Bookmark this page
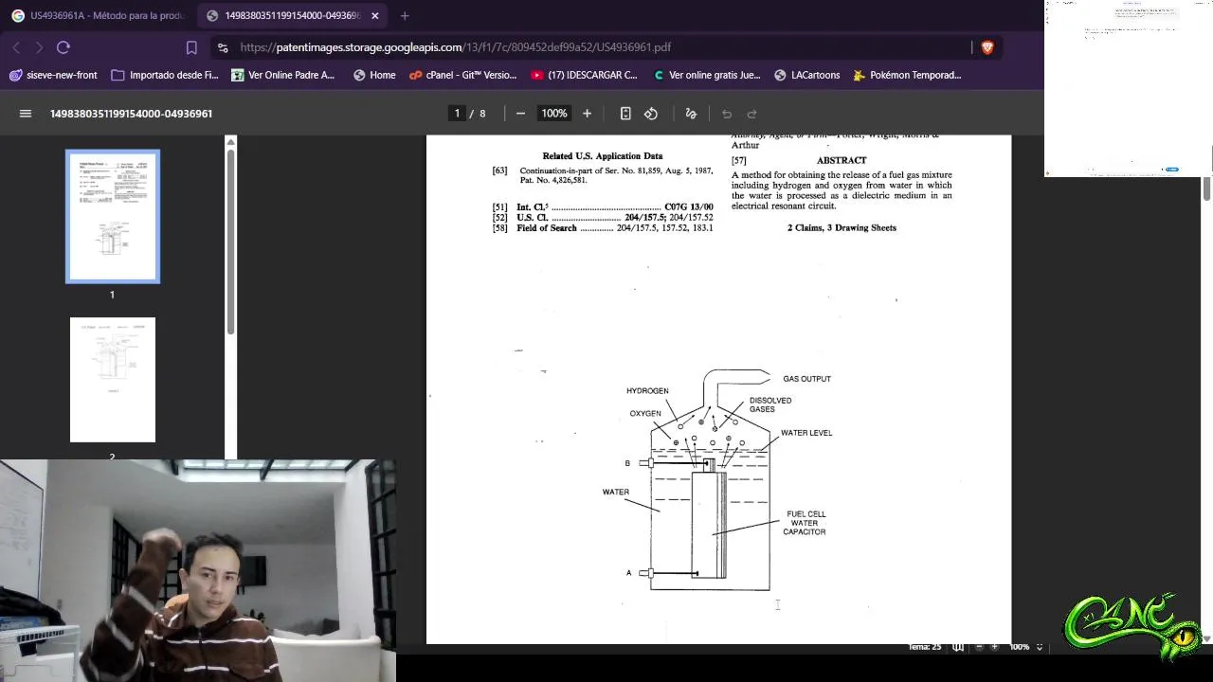The height and width of the screenshot is (682, 1213). [191, 47]
